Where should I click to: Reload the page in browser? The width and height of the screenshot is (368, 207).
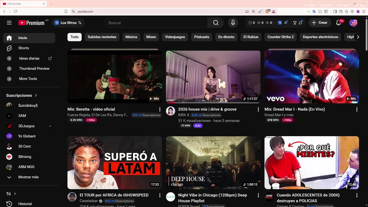click(16, 11)
